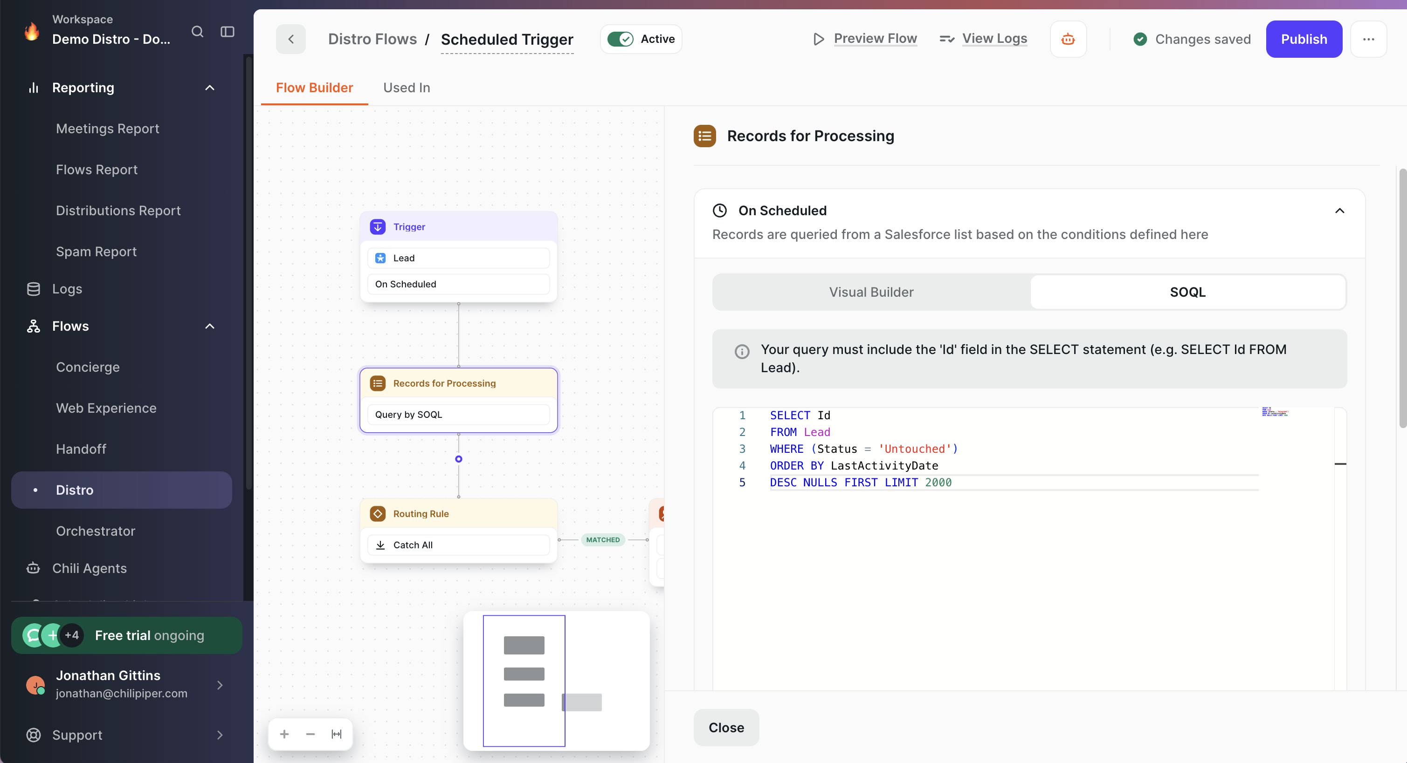Click the Records for Processing node icon
This screenshot has height=763, width=1407.
click(378, 383)
